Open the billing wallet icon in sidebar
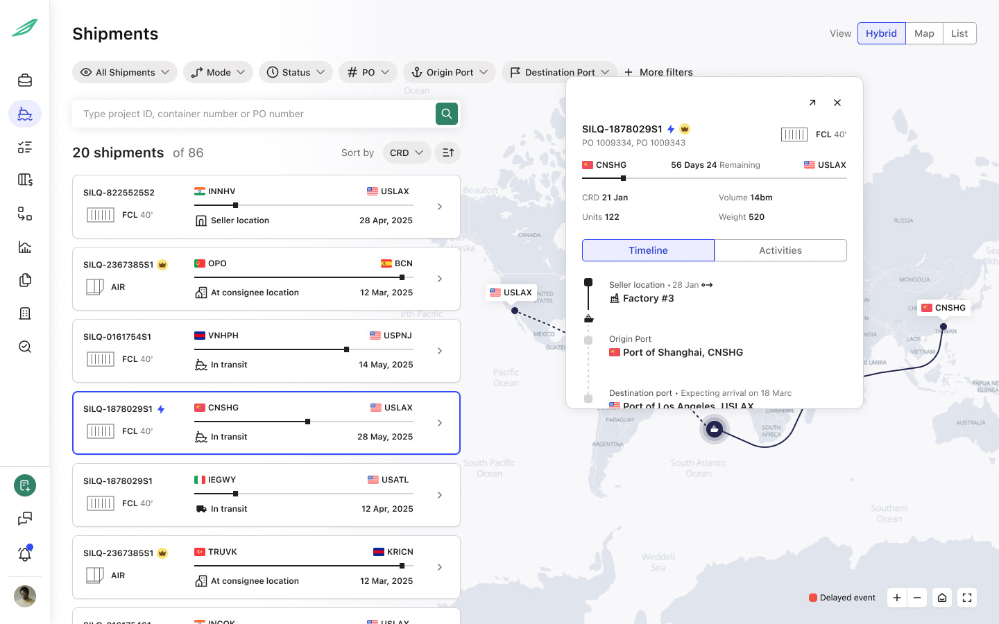The height and width of the screenshot is (624, 999). (25, 180)
